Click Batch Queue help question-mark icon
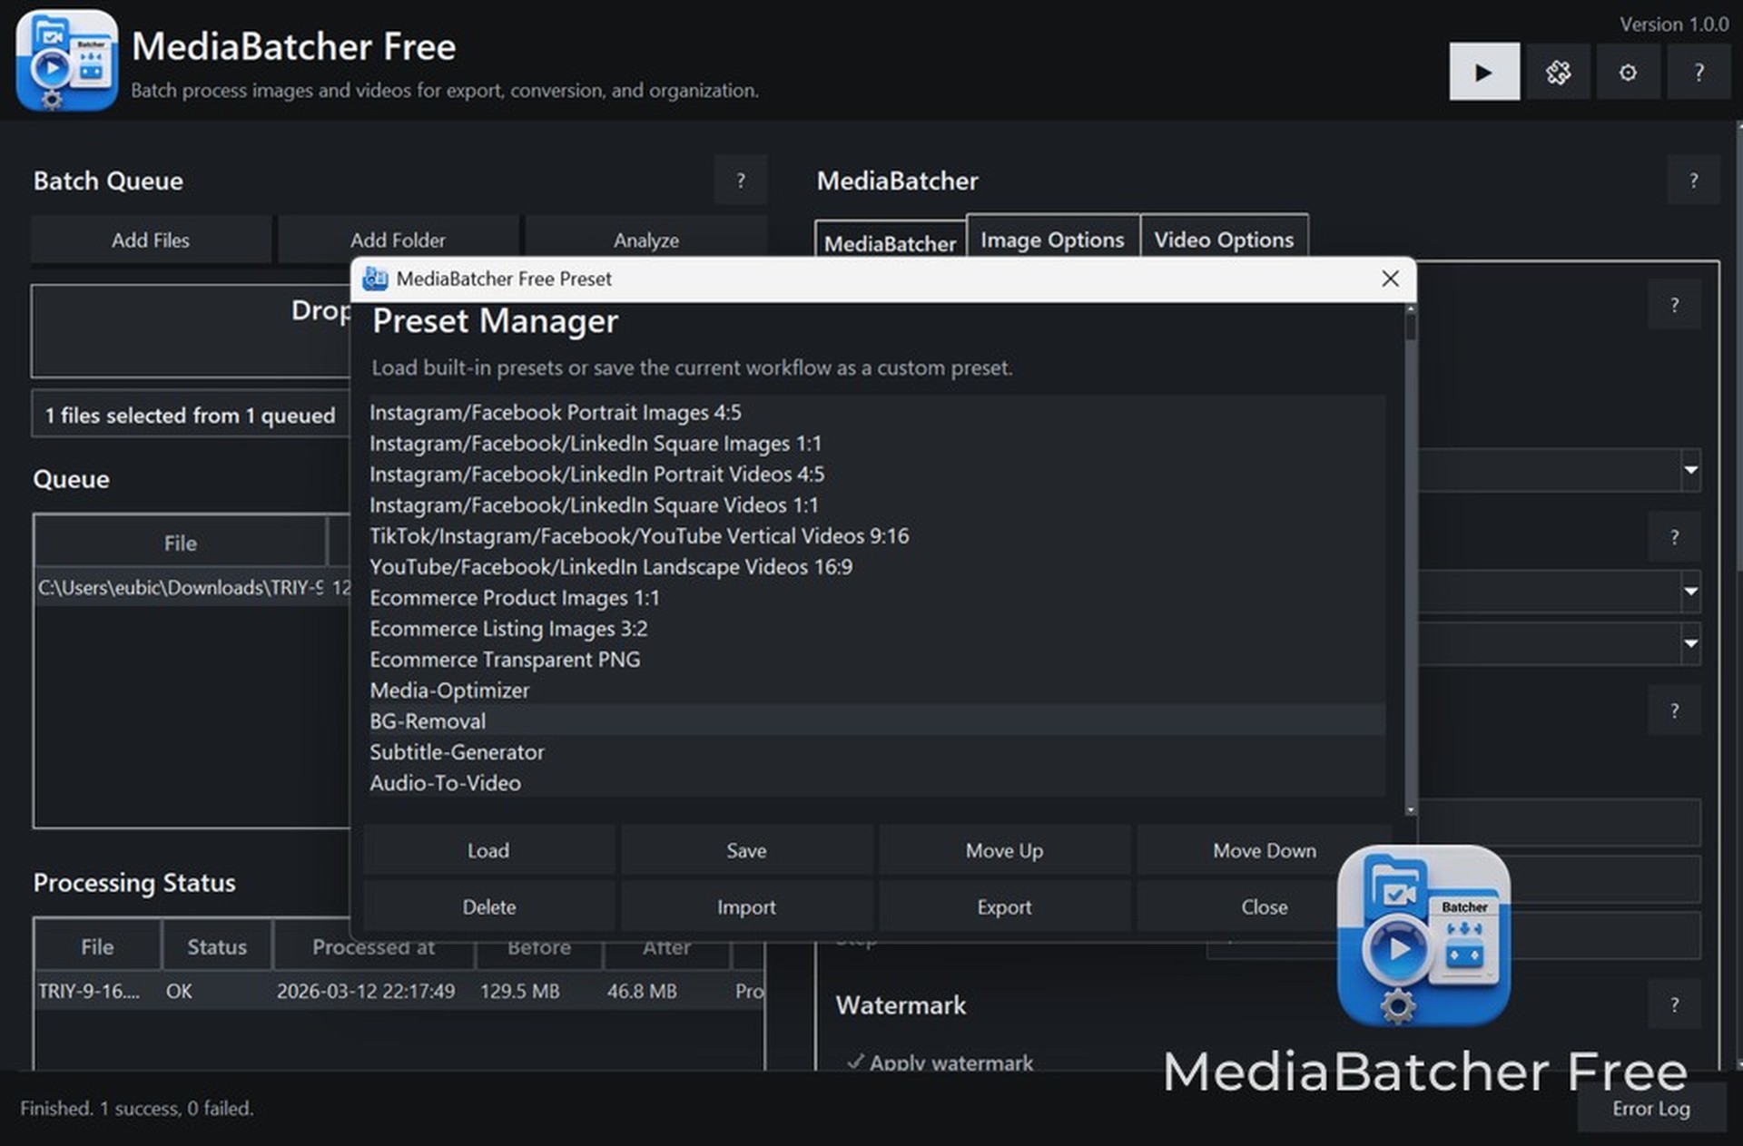Screen dimensions: 1743x1146 pos(740,181)
